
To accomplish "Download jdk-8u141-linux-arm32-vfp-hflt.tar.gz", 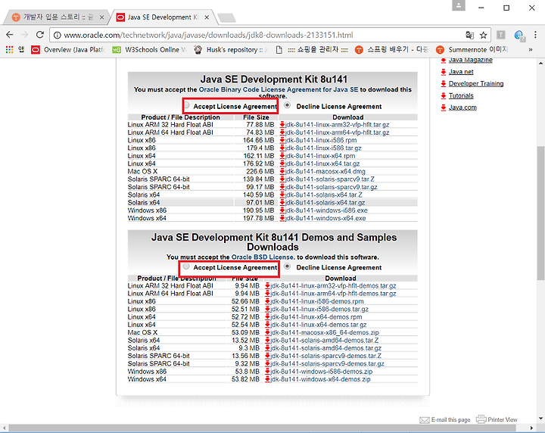I will (x=337, y=125).
